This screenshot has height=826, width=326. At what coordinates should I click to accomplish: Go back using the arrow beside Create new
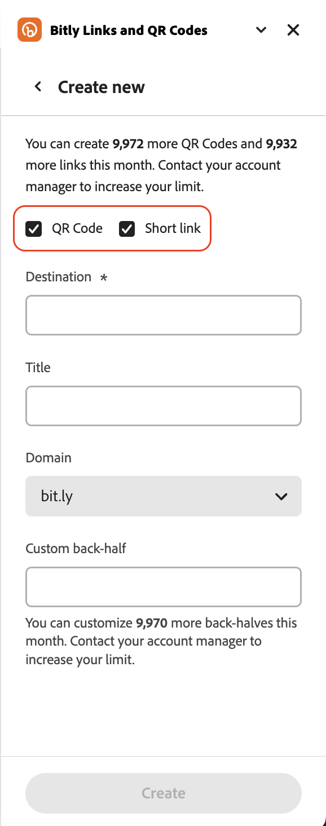click(38, 87)
